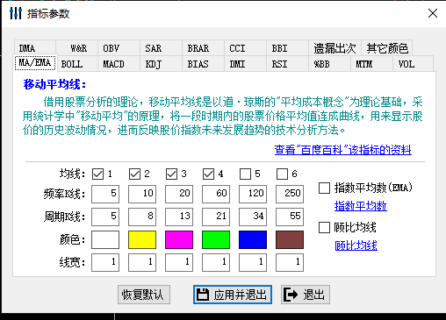Image resolution: width=446 pixels, height=320 pixels.
Task: Switch to the KDJ tab
Action: coord(161,64)
